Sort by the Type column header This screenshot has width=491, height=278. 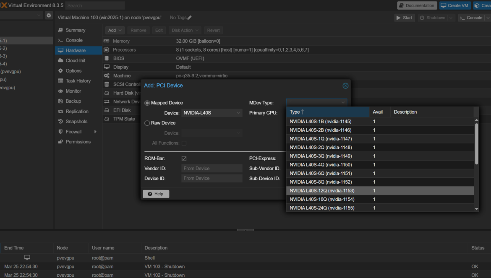click(x=328, y=112)
